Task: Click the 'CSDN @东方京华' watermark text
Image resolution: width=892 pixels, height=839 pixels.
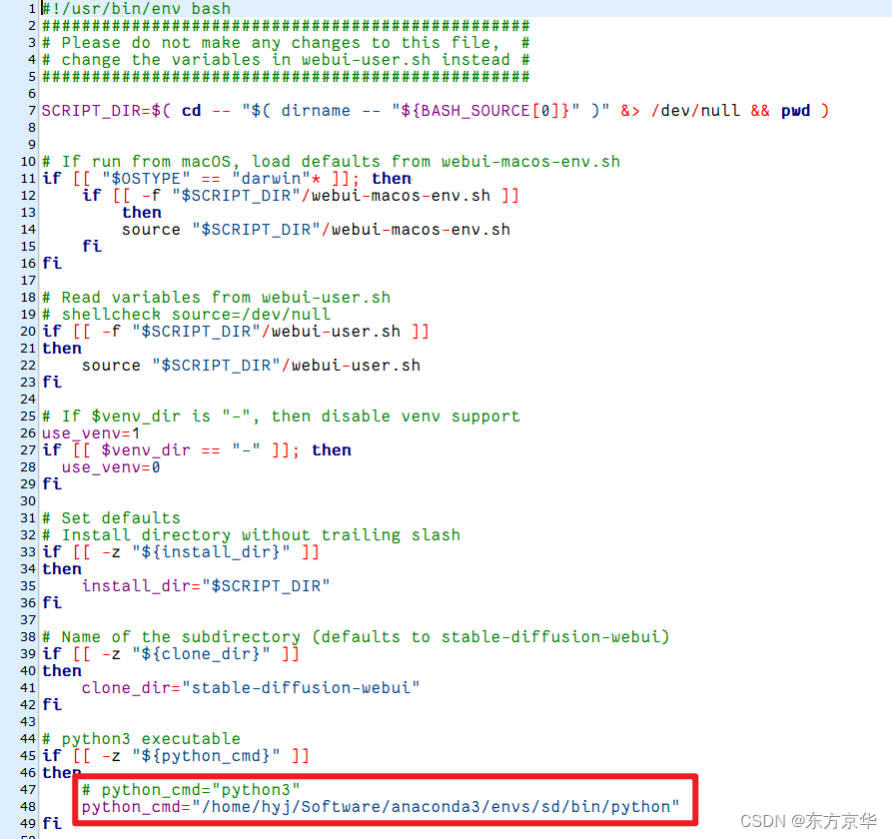Action: click(x=808, y=821)
